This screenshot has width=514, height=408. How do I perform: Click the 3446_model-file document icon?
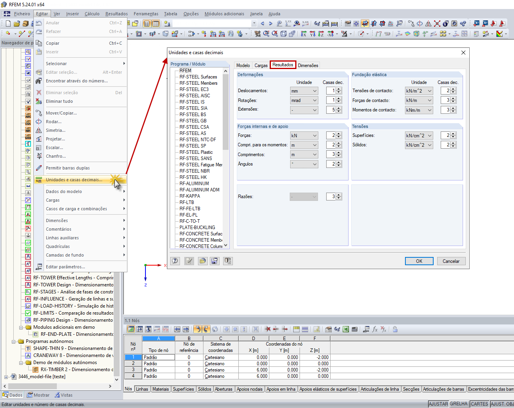(x=13, y=377)
